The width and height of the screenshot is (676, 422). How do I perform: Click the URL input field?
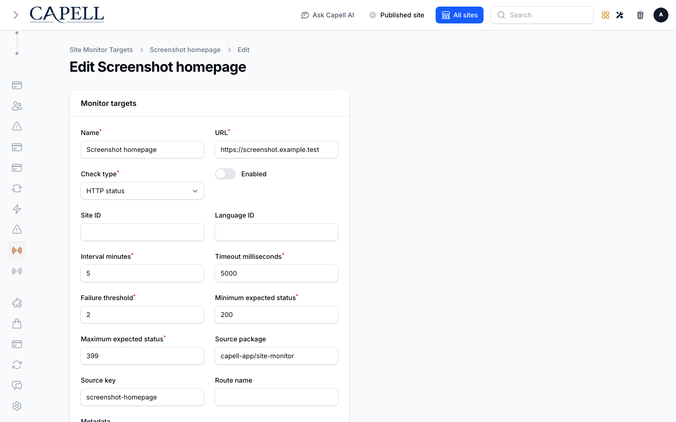[277, 150]
